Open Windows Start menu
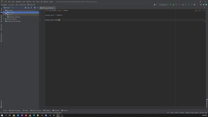The width and height of the screenshot is (208, 117). (2, 115)
